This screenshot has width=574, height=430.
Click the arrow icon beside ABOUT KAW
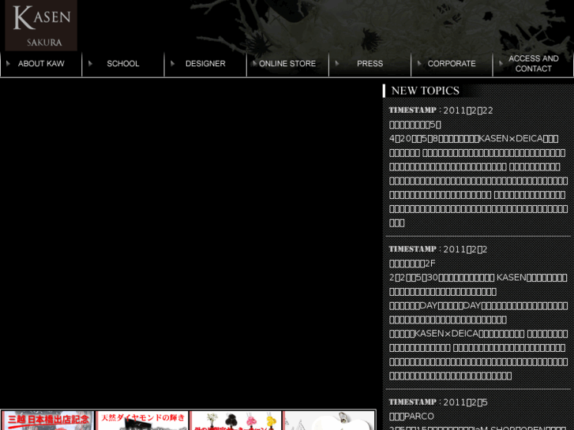click(x=8, y=64)
